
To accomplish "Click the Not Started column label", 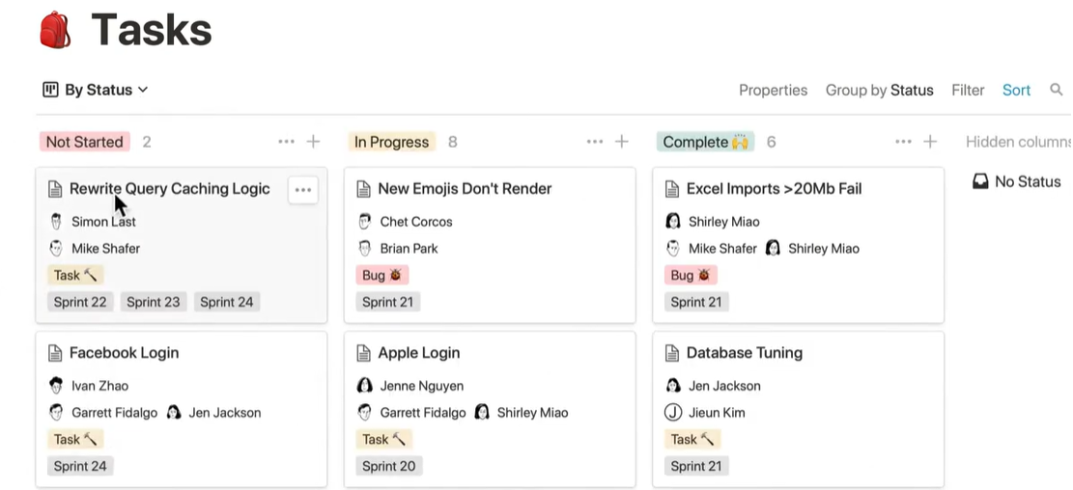I will [x=84, y=142].
